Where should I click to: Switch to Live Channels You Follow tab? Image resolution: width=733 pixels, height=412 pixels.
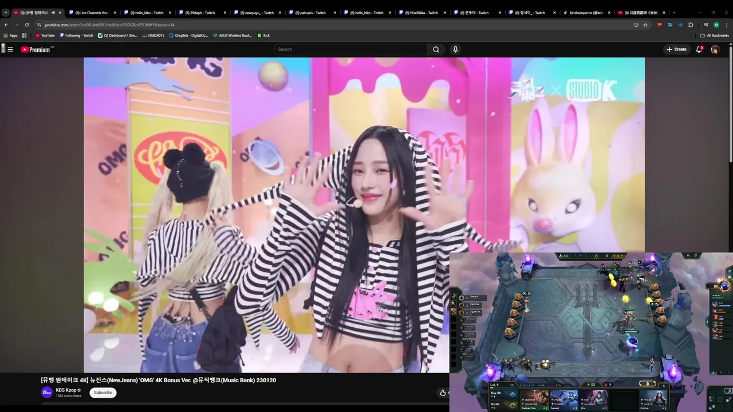[x=92, y=13]
